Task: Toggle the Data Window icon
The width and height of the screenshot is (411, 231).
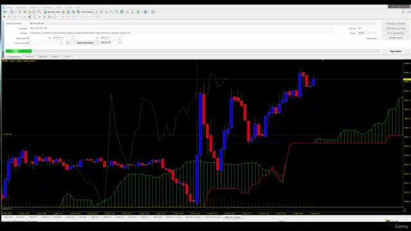Action: [x=24, y=12]
